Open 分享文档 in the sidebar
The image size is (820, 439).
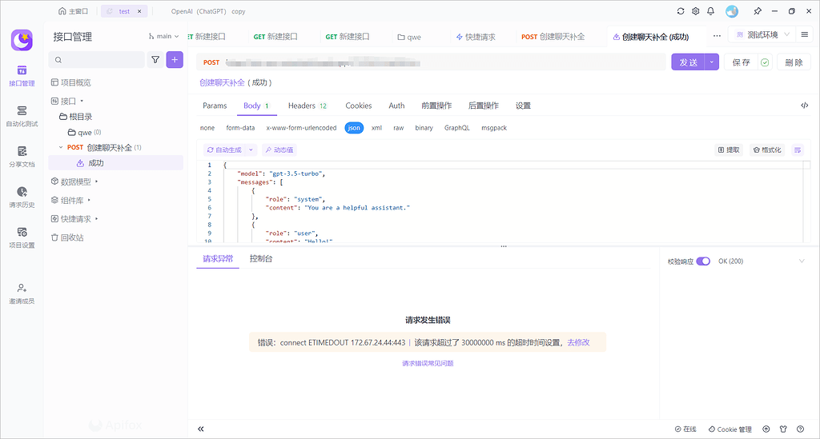22,157
